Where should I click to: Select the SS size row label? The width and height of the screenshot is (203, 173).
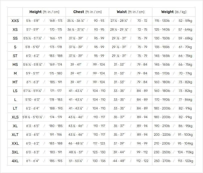[15, 38]
